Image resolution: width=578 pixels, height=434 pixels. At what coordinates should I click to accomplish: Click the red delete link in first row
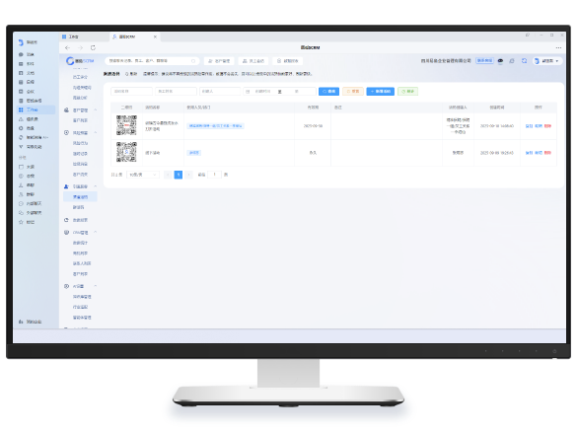click(547, 126)
